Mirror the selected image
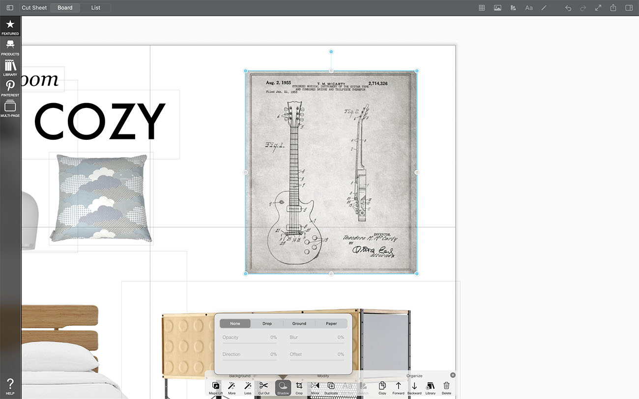 tap(315, 387)
